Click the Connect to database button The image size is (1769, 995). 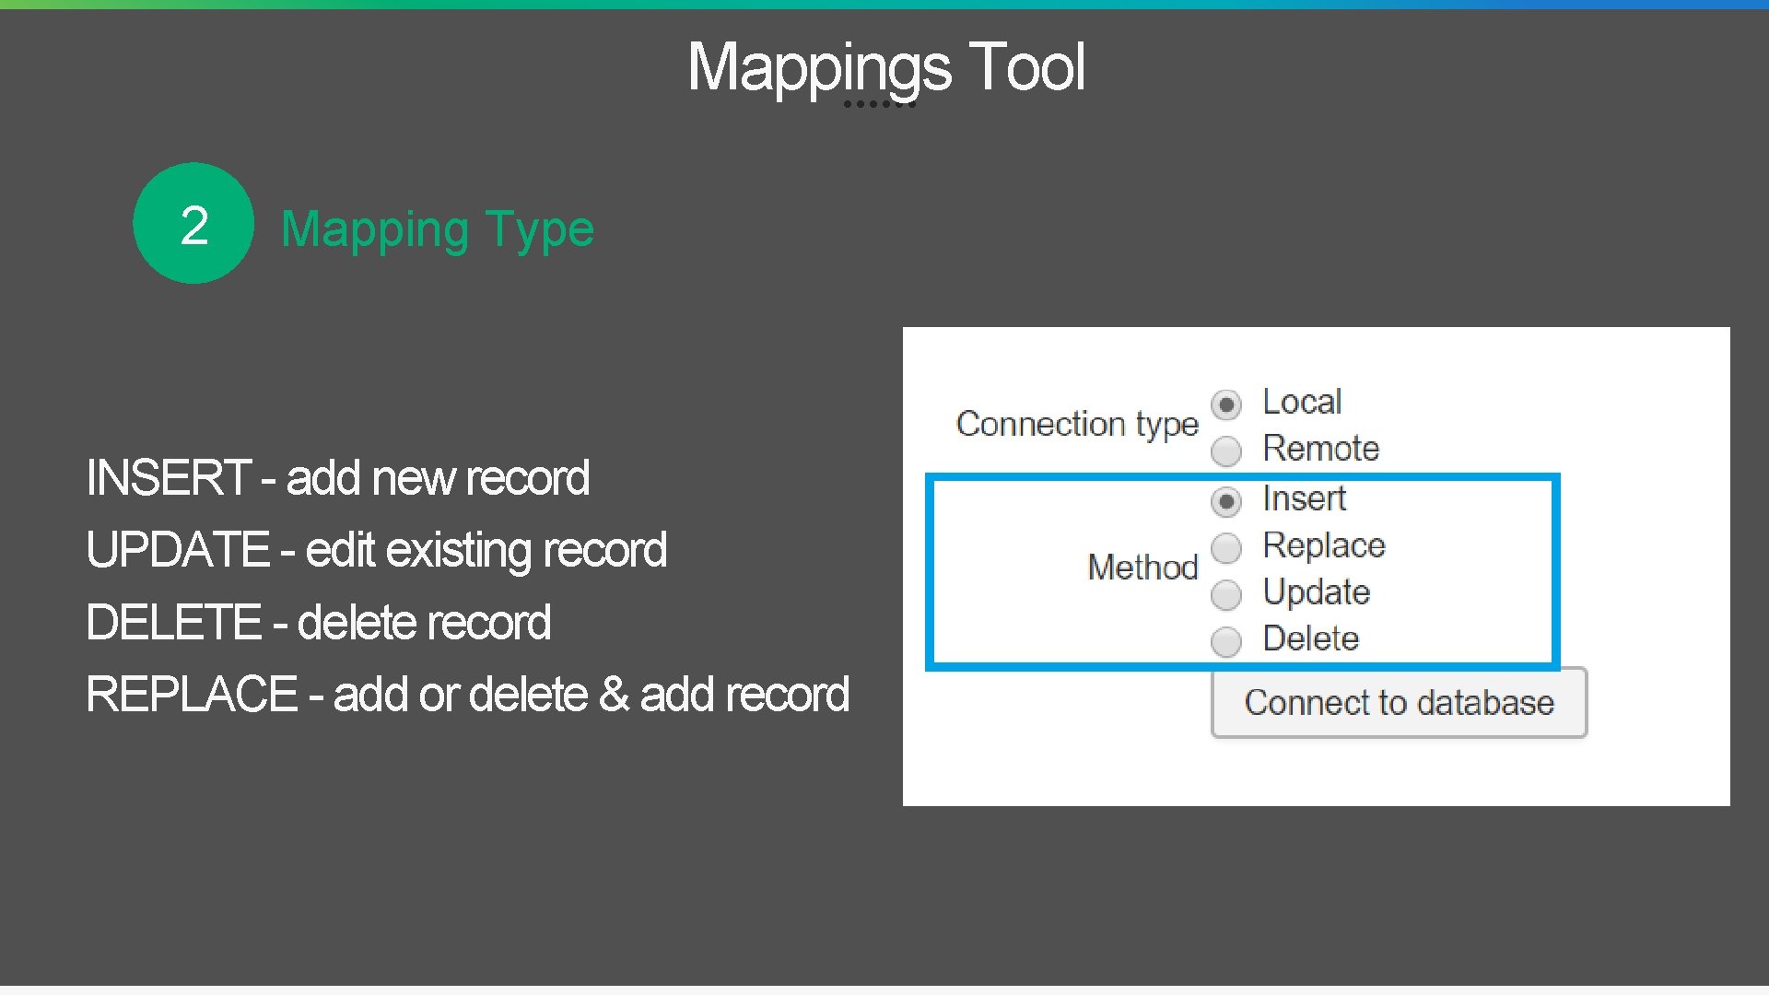point(1399,703)
